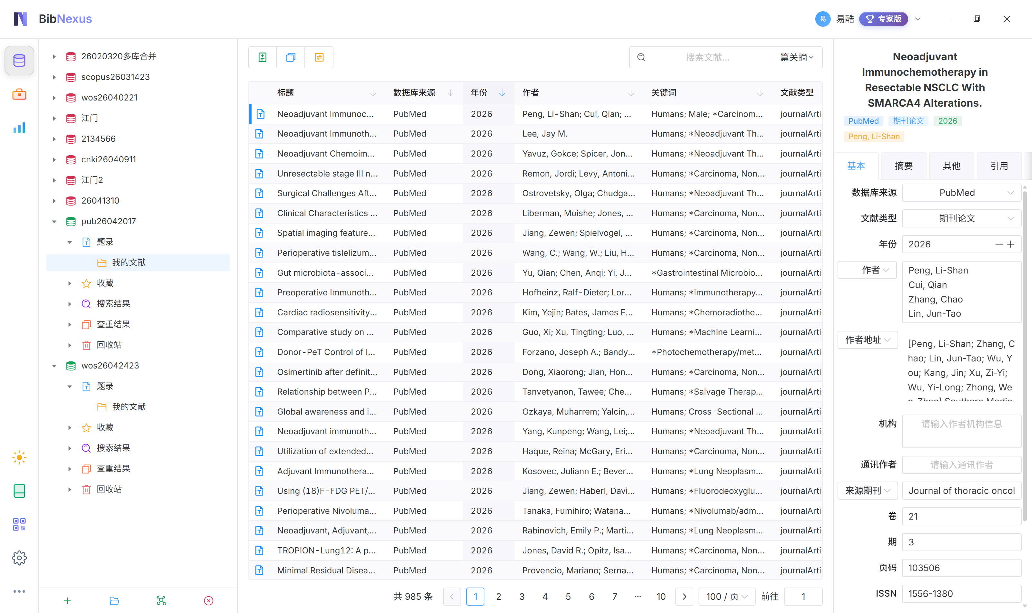This screenshot has width=1032, height=613.
Task: Collapse 题录 under pub26042017
Action: click(x=70, y=242)
